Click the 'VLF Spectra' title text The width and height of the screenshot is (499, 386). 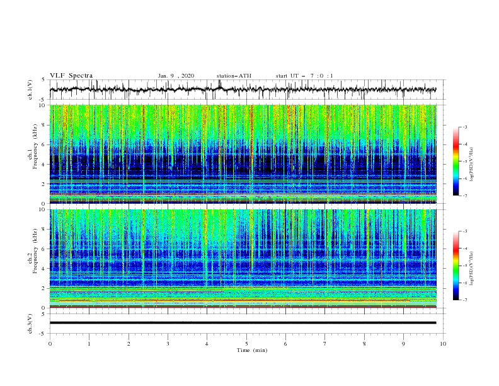[71, 76]
